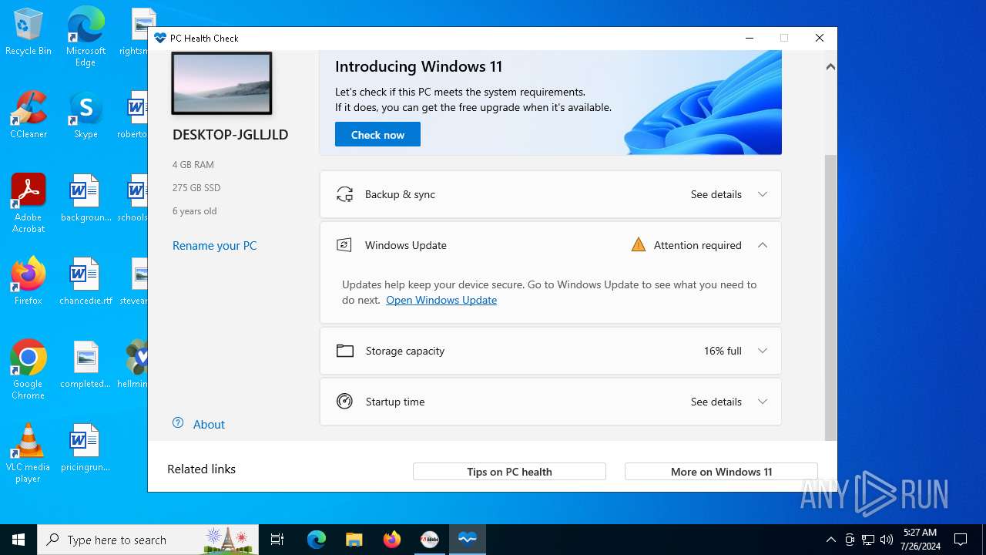Open Recycle Bin desktop icon
This screenshot has height=555, width=986.
pyautogui.click(x=29, y=32)
